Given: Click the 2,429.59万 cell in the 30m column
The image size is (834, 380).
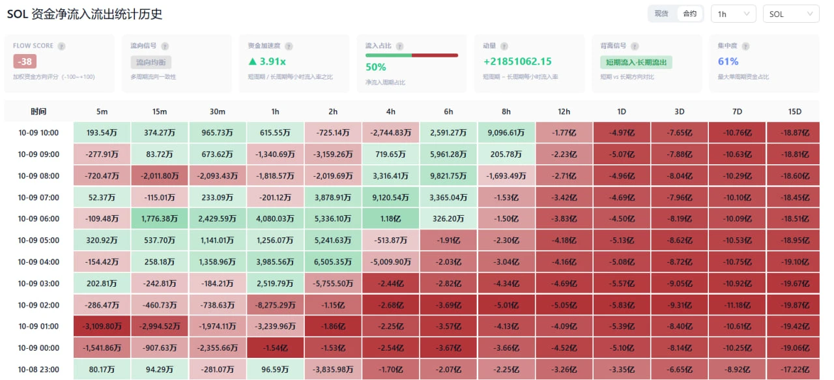Looking at the screenshot, I should (x=218, y=219).
